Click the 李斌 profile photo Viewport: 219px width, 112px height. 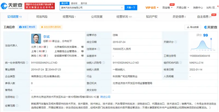[36, 39]
